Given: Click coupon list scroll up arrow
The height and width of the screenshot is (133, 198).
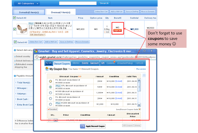Looking at the screenshot, I should click(x=139, y=80).
